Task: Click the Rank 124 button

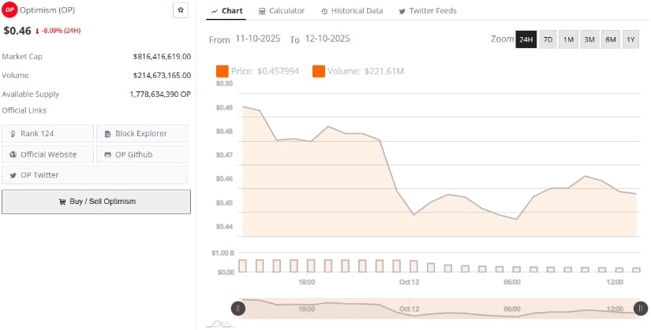Action: point(47,134)
